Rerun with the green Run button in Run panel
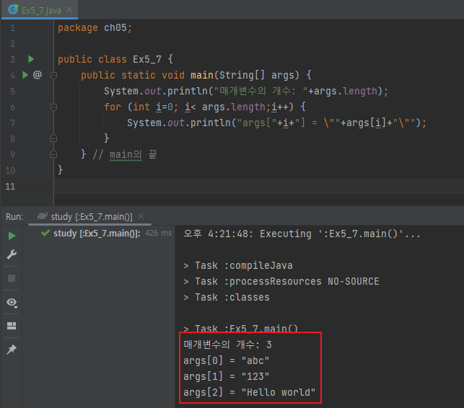The height and width of the screenshot is (408, 464). pos(12,236)
